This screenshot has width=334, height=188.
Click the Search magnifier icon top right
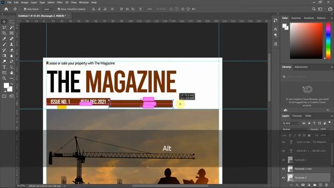tap(314, 9)
